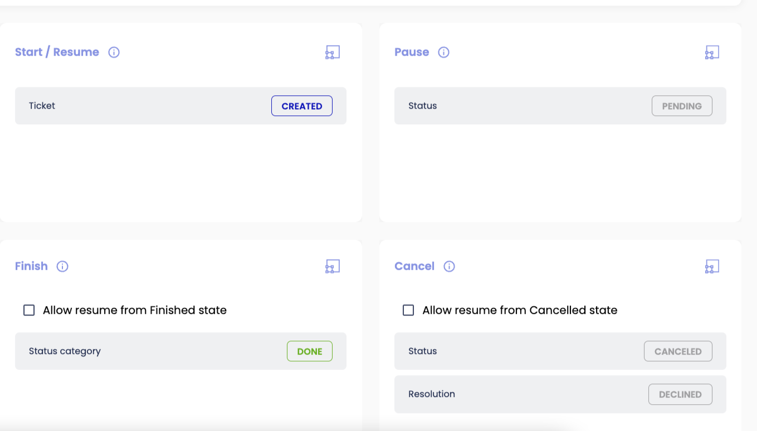Click the info icon beside Finish
Screen dimensions: 757x431
62,267
